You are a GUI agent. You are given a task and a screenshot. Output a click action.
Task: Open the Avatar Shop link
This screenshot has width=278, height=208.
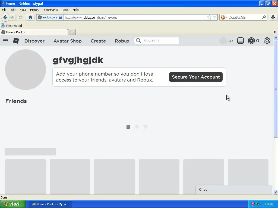tap(68, 41)
